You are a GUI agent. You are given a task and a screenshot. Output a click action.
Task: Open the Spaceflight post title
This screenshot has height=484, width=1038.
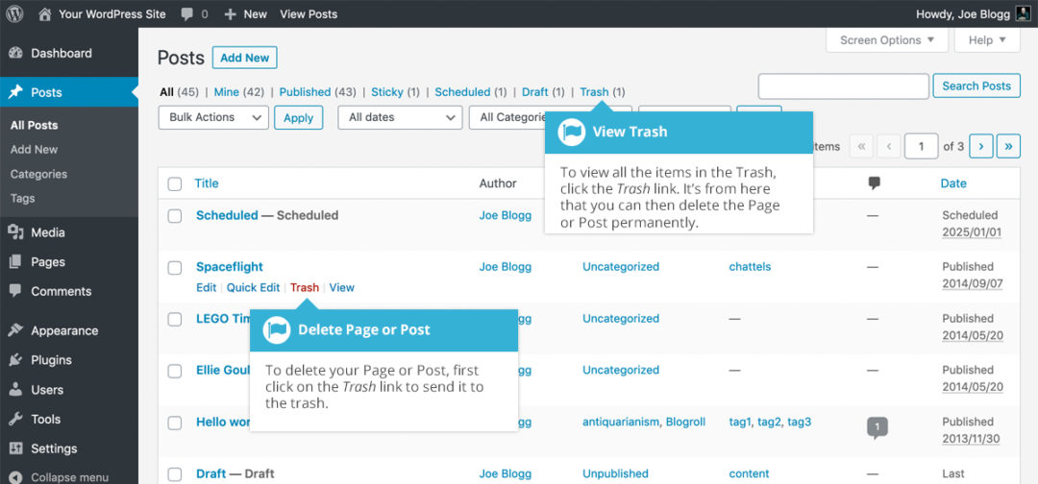230,266
